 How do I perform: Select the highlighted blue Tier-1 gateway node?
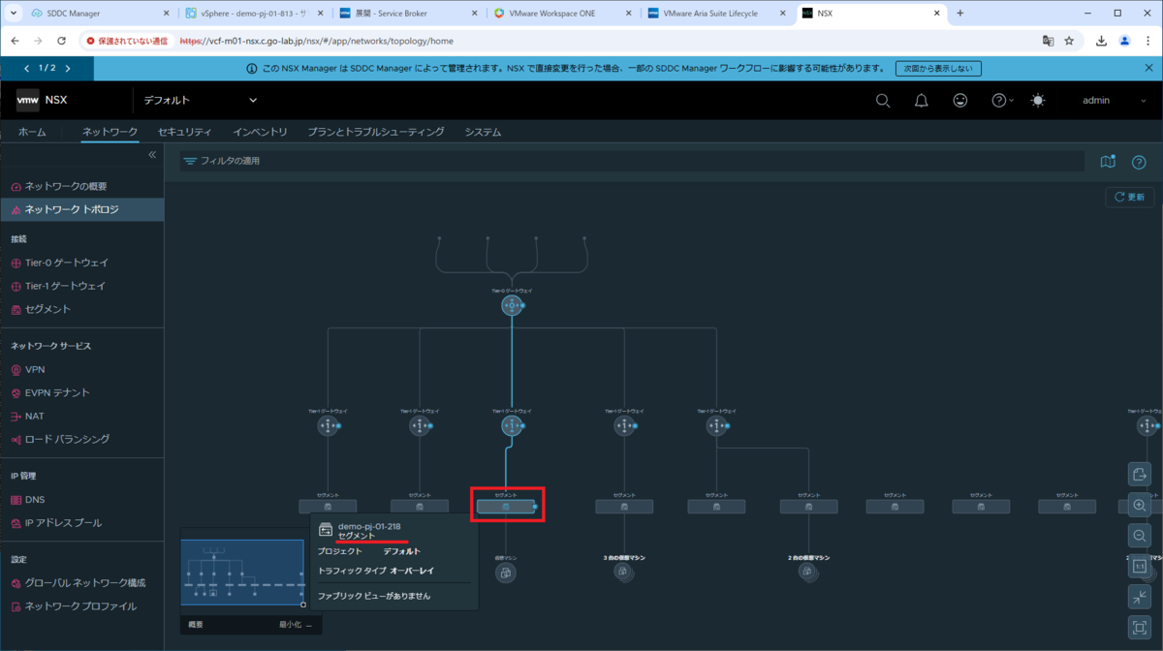click(512, 426)
